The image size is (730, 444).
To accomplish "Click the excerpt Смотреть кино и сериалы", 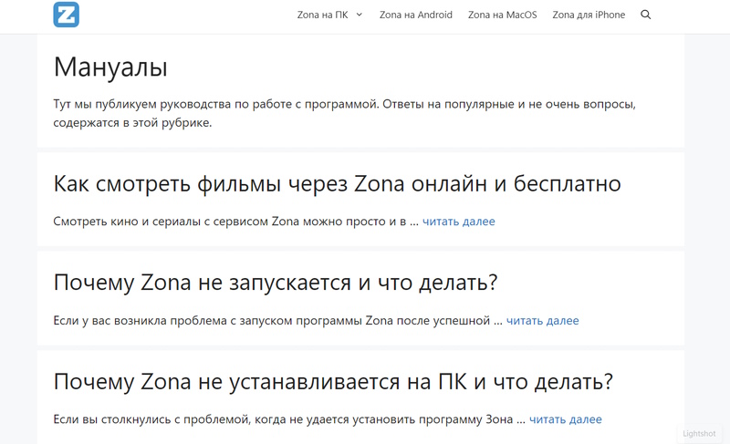I will [235, 222].
